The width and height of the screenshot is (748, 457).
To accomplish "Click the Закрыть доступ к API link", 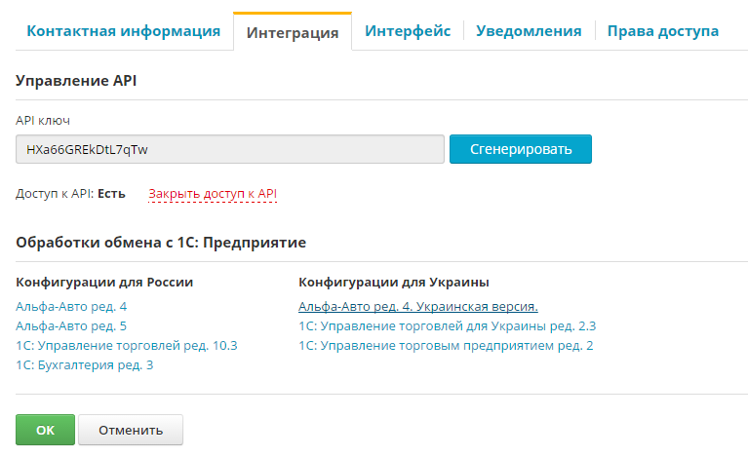I will pos(213,194).
